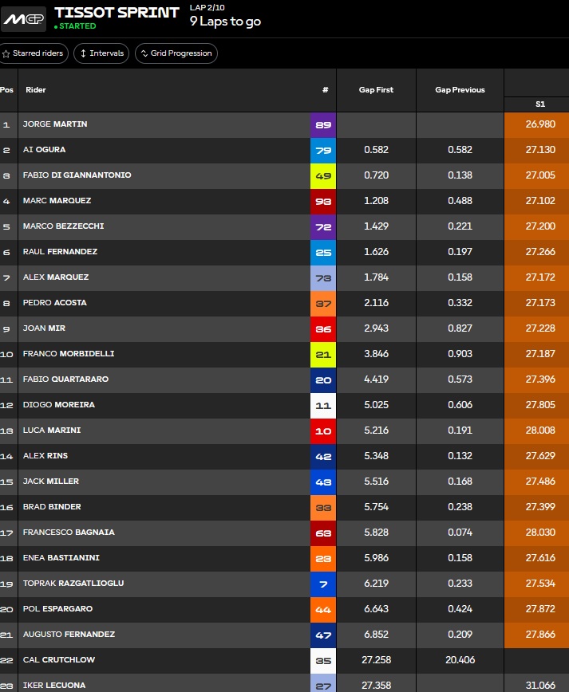
Task: Sort by the Gap First column header
Action: [376, 89]
